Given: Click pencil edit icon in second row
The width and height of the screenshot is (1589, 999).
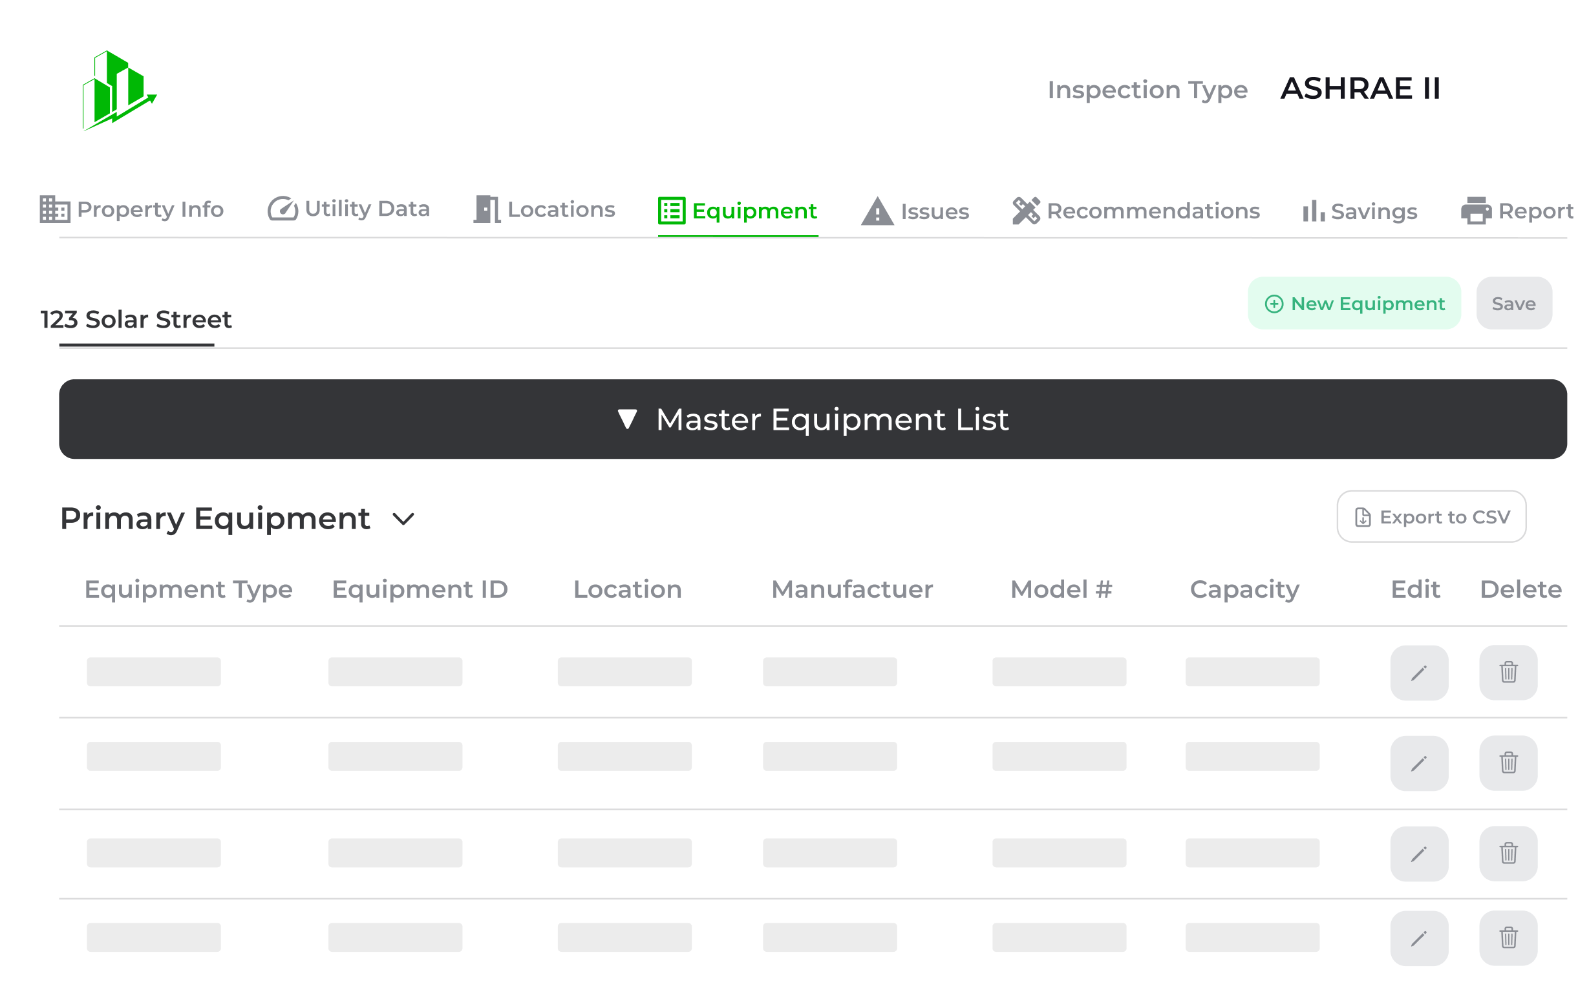Looking at the screenshot, I should click(1419, 764).
